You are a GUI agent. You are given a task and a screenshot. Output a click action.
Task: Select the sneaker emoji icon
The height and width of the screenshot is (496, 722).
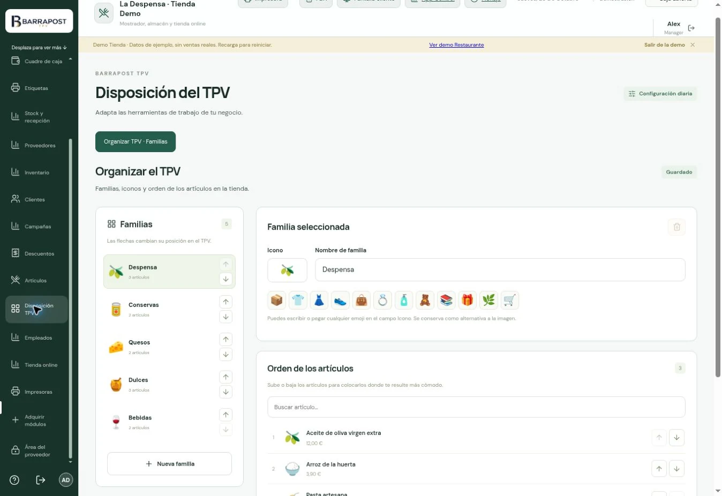pos(340,300)
